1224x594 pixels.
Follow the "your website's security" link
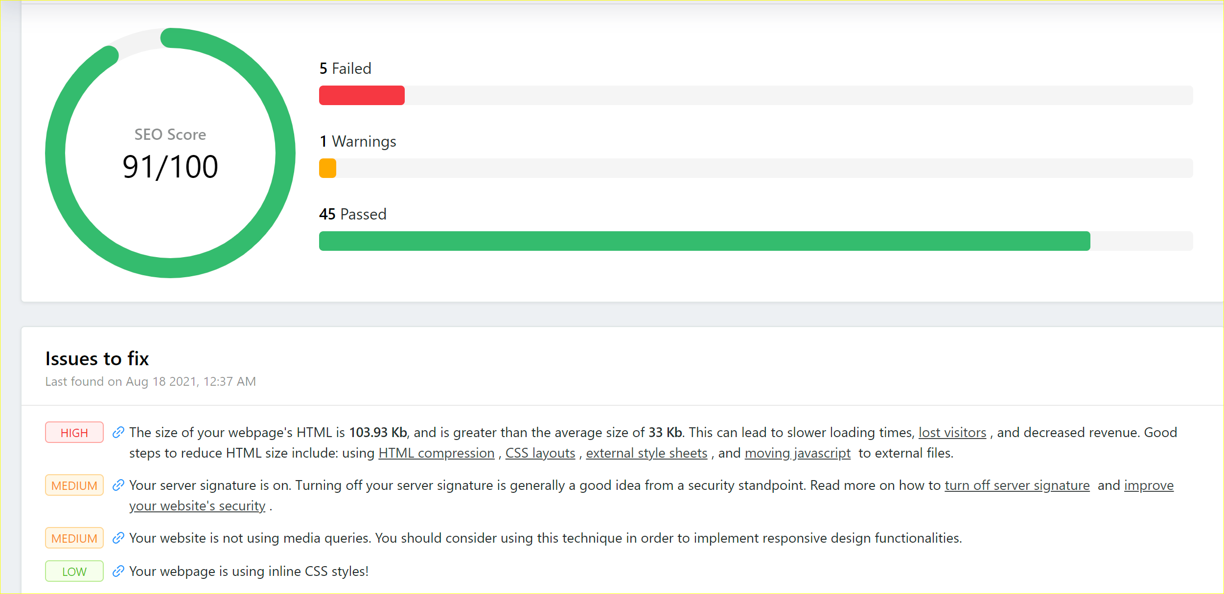pos(197,506)
